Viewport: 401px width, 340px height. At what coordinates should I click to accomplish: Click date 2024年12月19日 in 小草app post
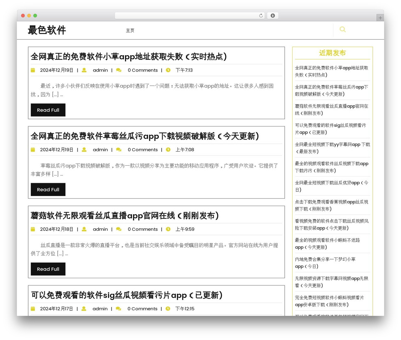pyautogui.click(x=57, y=70)
